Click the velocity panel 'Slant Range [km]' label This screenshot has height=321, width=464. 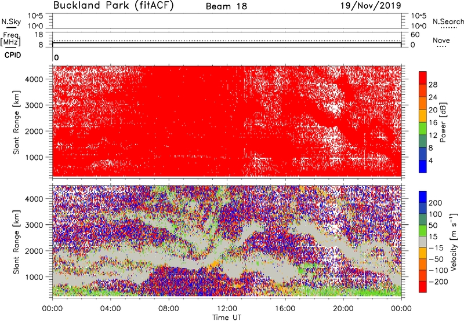click(16, 242)
